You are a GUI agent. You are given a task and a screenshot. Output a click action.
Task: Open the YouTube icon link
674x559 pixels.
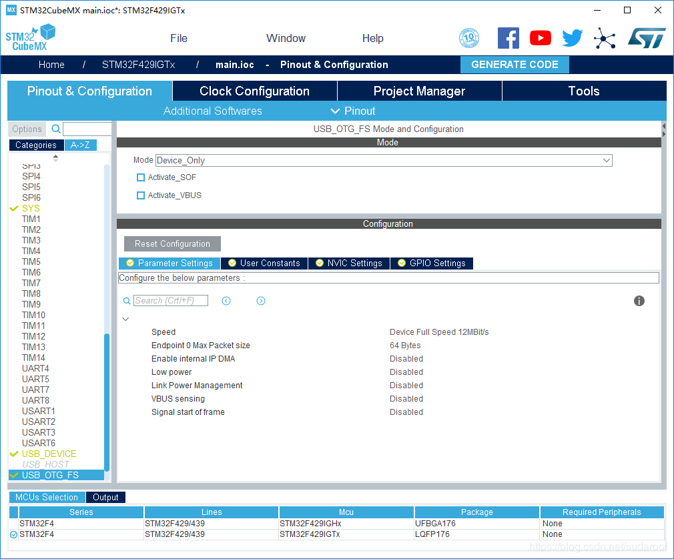[541, 38]
